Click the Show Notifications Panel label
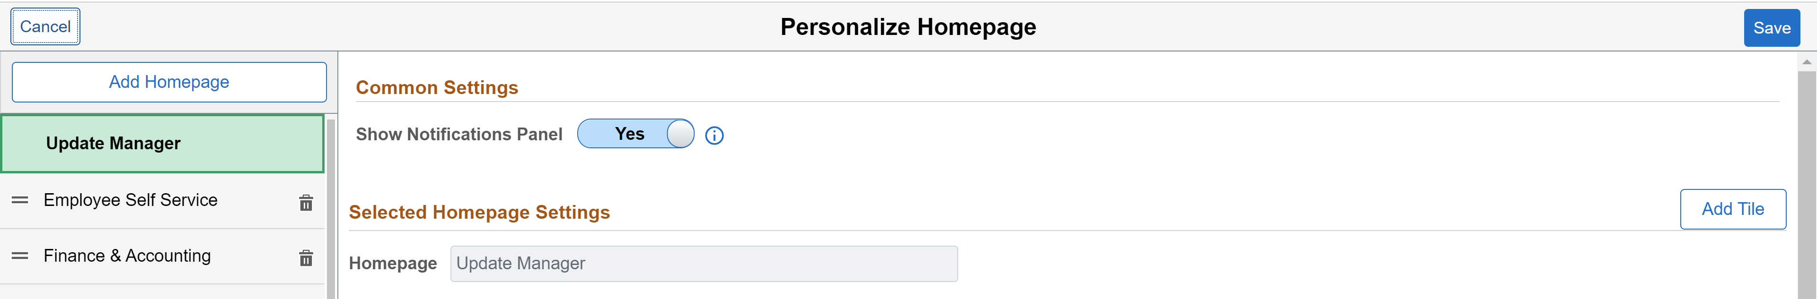This screenshot has height=299, width=1817. click(x=459, y=134)
